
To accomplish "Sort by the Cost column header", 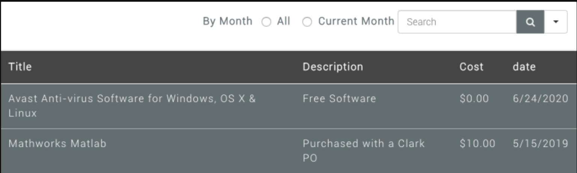I will click(471, 67).
